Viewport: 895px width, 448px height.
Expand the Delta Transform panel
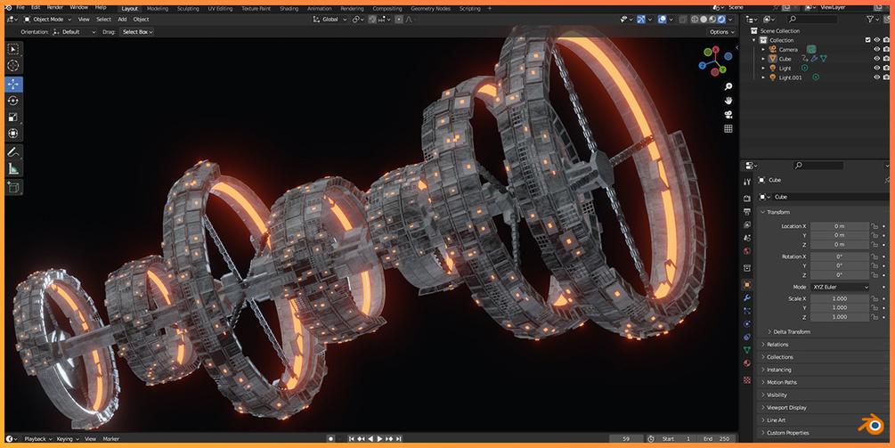[791, 331]
